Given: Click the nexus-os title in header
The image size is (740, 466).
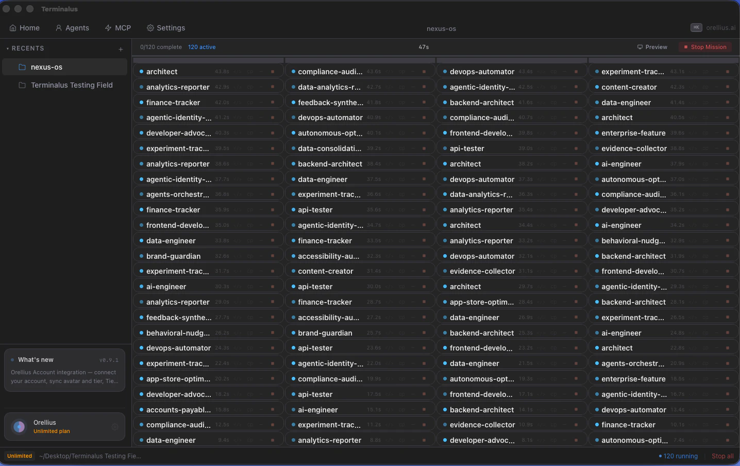Looking at the screenshot, I should click(x=441, y=29).
